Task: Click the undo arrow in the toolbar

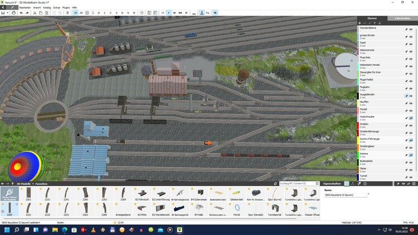Action: [21, 12]
